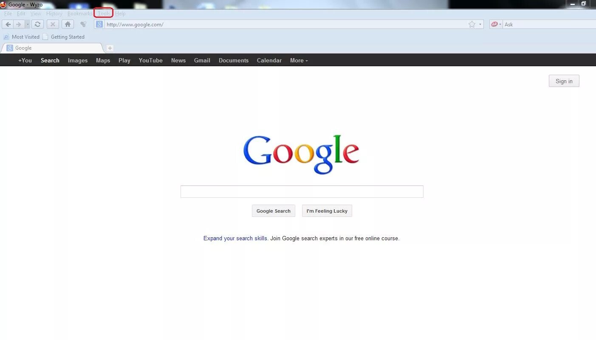Open the History menu
Viewport: 596px width, 340px height.
pyautogui.click(x=54, y=14)
